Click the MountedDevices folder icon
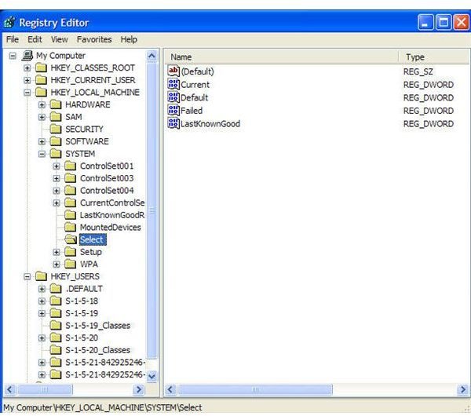Image resolution: width=471 pixels, height=416 pixels. (x=71, y=228)
